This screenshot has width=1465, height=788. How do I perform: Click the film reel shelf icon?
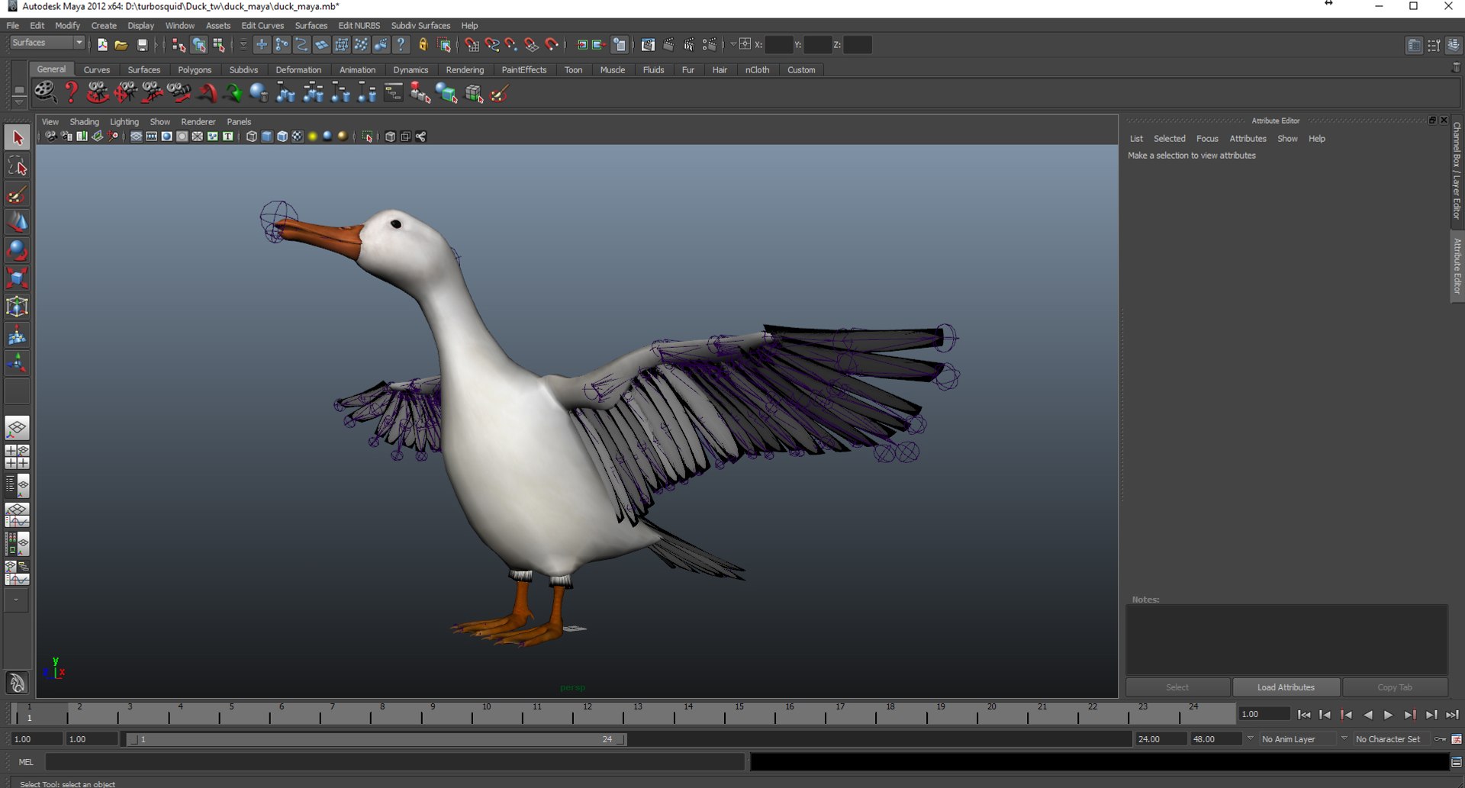pyautogui.click(x=45, y=93)
